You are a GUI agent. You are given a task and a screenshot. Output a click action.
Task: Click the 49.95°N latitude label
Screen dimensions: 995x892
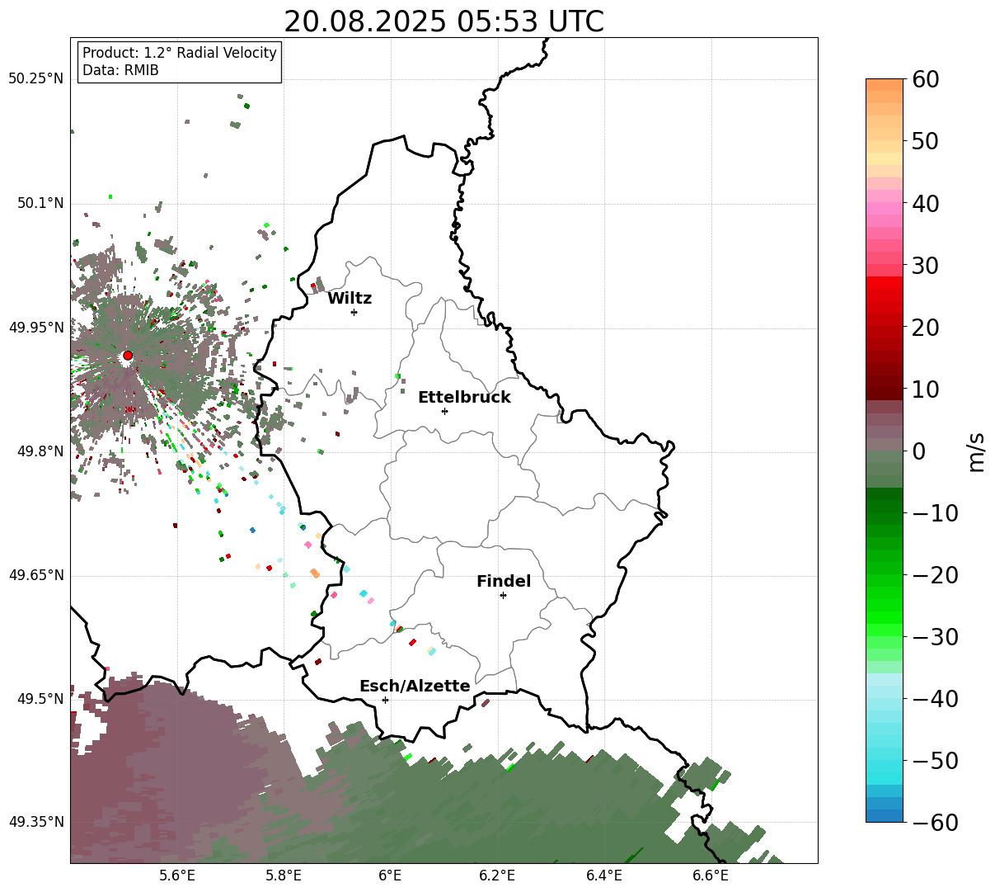tap(35, 328)
